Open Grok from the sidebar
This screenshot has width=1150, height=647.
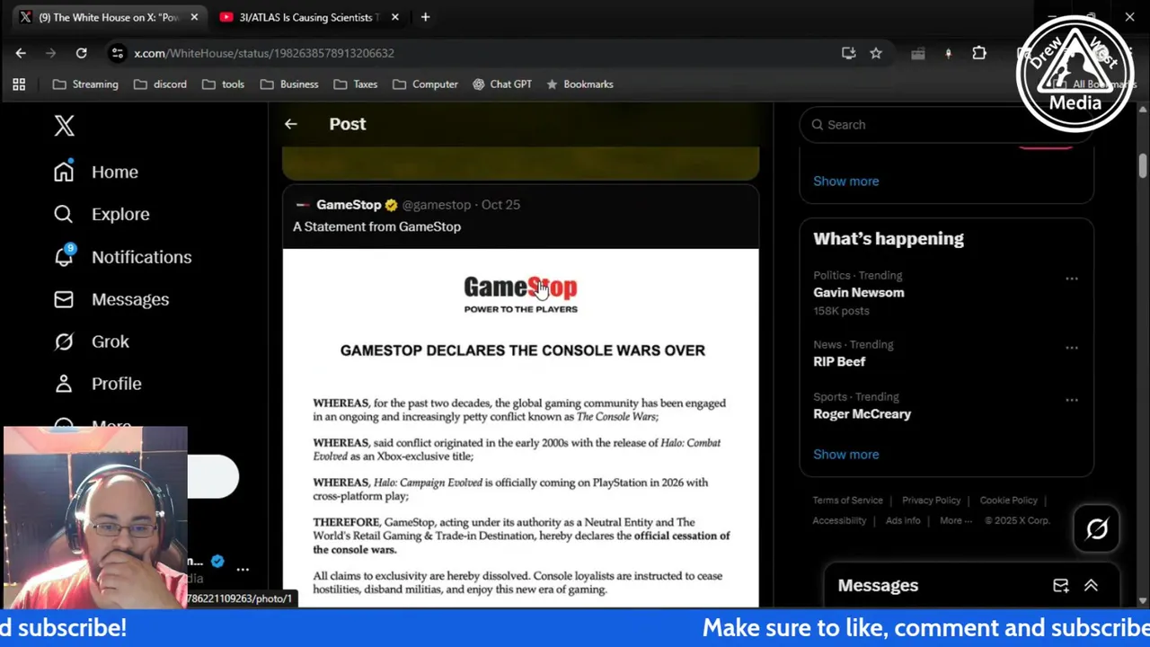click(91, 341)
